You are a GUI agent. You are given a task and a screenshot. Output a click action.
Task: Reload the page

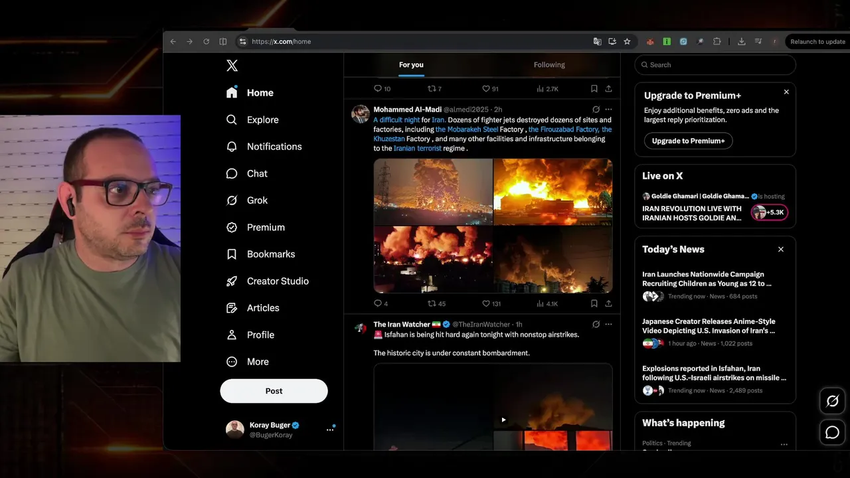coord(206,41)
